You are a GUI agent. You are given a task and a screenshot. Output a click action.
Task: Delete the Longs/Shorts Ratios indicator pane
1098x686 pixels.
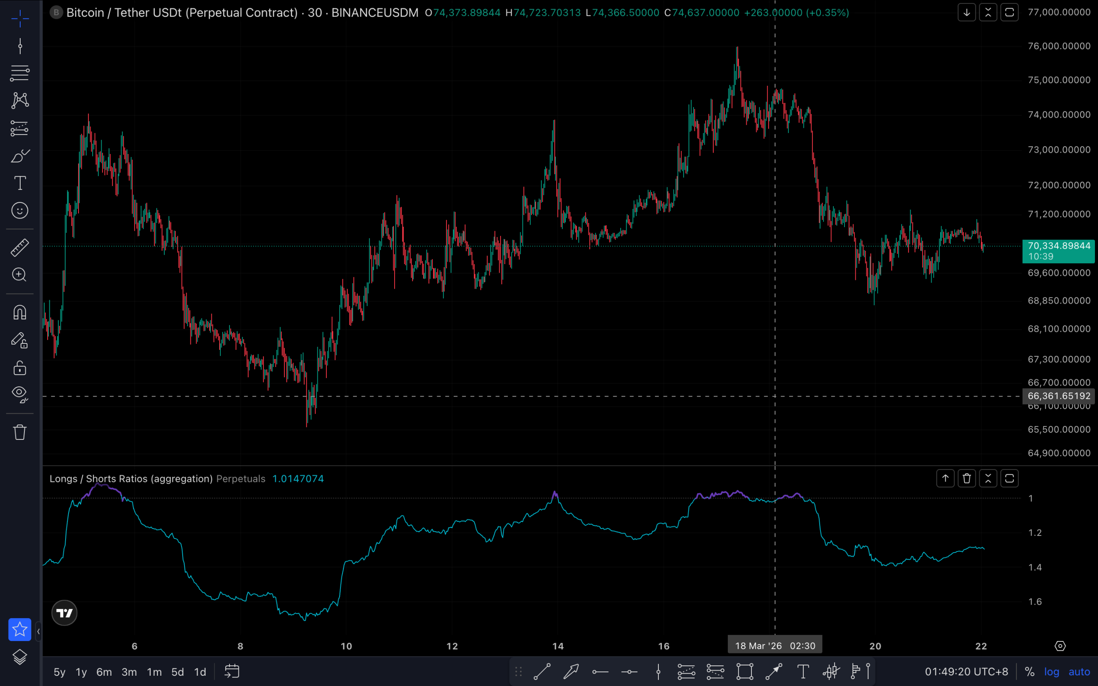click(966, 478)
